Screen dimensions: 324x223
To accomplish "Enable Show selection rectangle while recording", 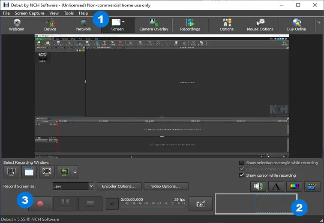I will point(241,163).
